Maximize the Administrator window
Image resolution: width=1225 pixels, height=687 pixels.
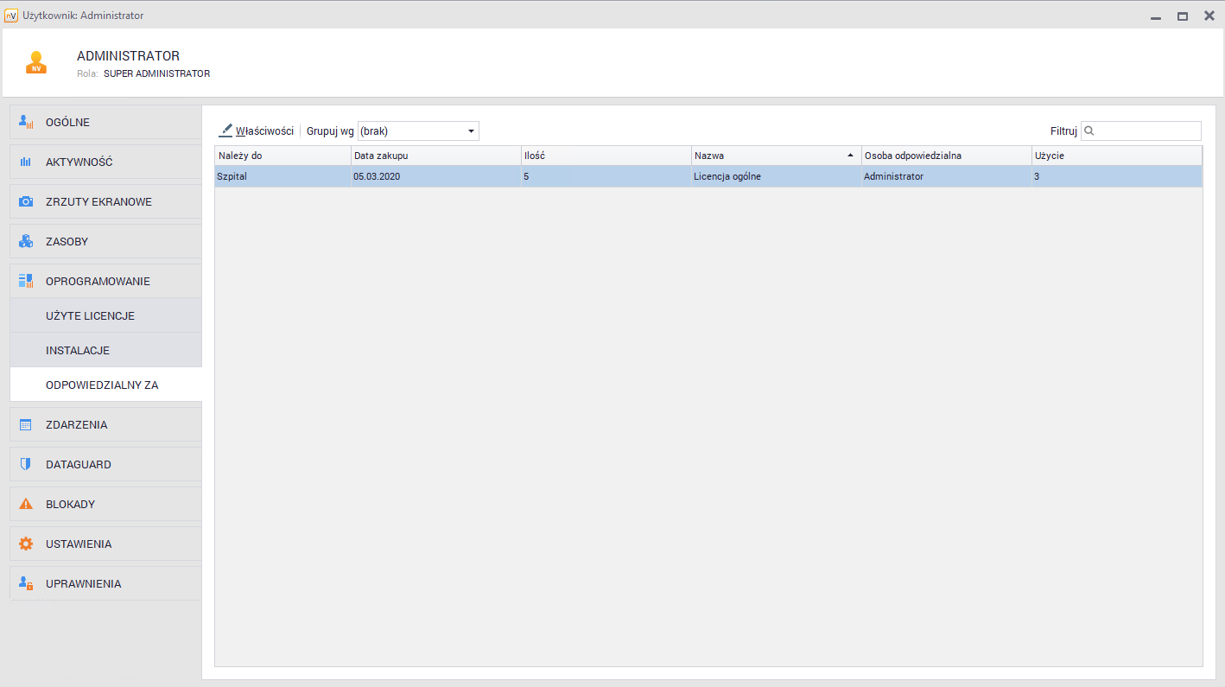(x=1183, y=16)
